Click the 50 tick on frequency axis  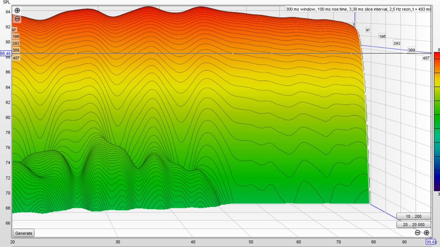click(251, 242)
